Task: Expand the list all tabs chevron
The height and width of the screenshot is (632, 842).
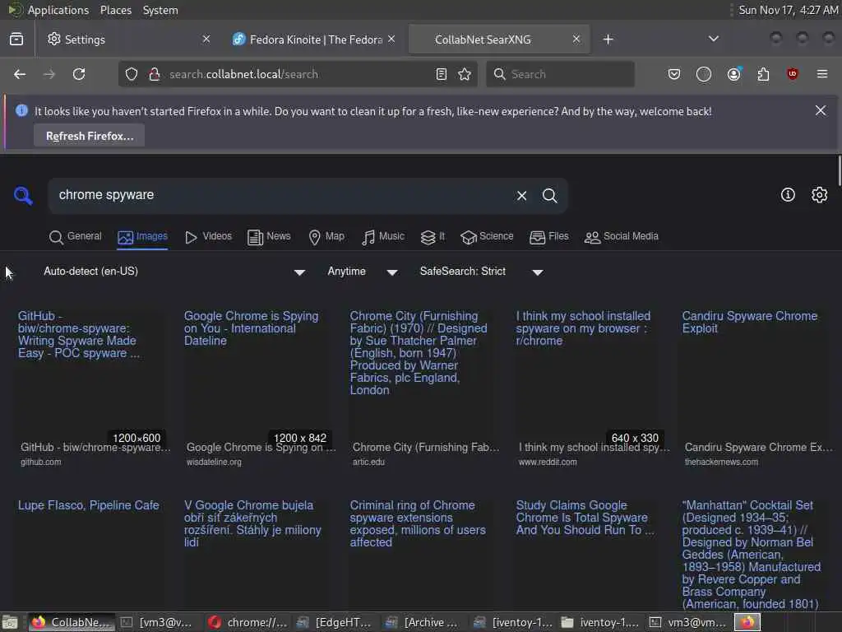Action: coord(714,39)
